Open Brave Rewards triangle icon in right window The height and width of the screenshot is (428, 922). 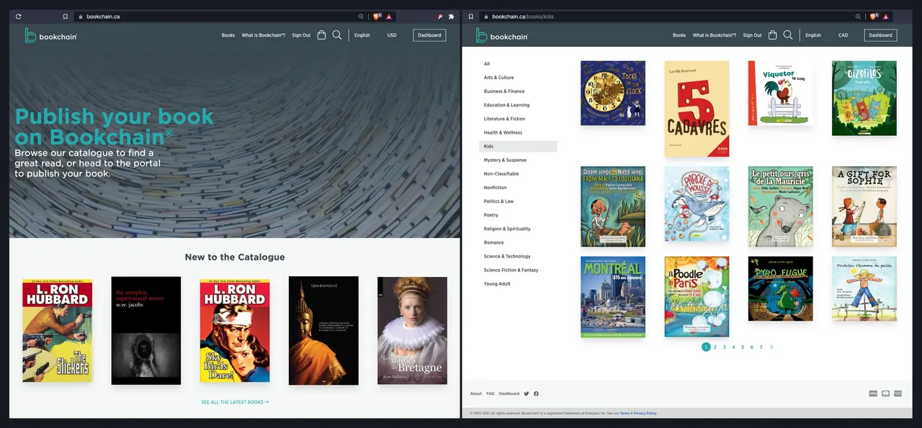[885, 16]
